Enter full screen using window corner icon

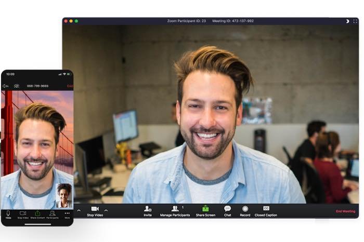click(x=355, y=21)
